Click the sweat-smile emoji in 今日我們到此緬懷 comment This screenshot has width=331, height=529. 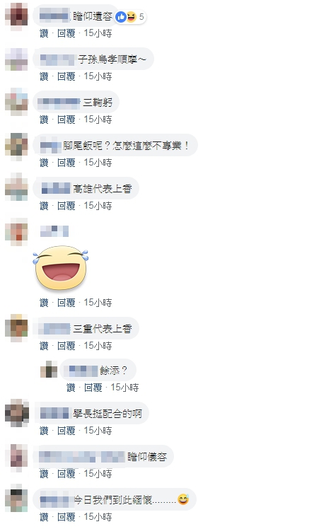(183, 499)
